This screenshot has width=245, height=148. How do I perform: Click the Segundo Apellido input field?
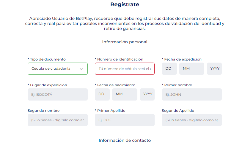click(192, 120)
